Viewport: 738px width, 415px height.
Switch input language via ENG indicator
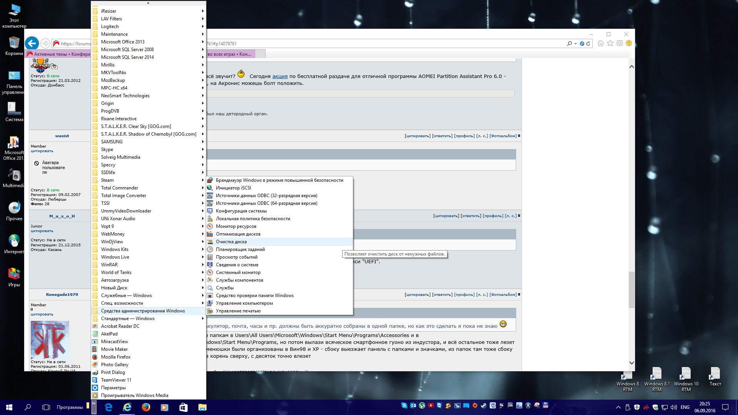point(685,407)
